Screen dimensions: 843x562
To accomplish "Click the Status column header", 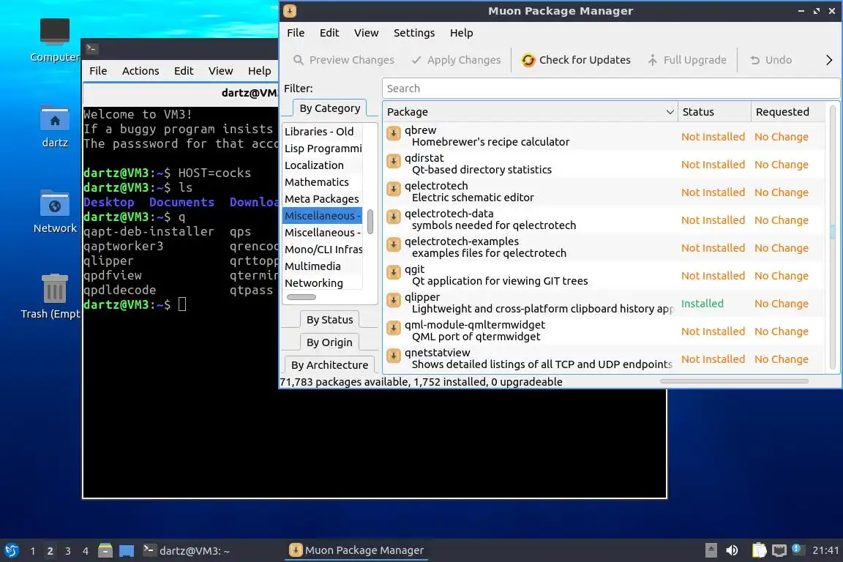I will coord(713,112).
